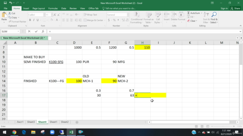Viewport: 243px width, 136px height.
Task: Open font size dropdown
Action: coord(52,15)
